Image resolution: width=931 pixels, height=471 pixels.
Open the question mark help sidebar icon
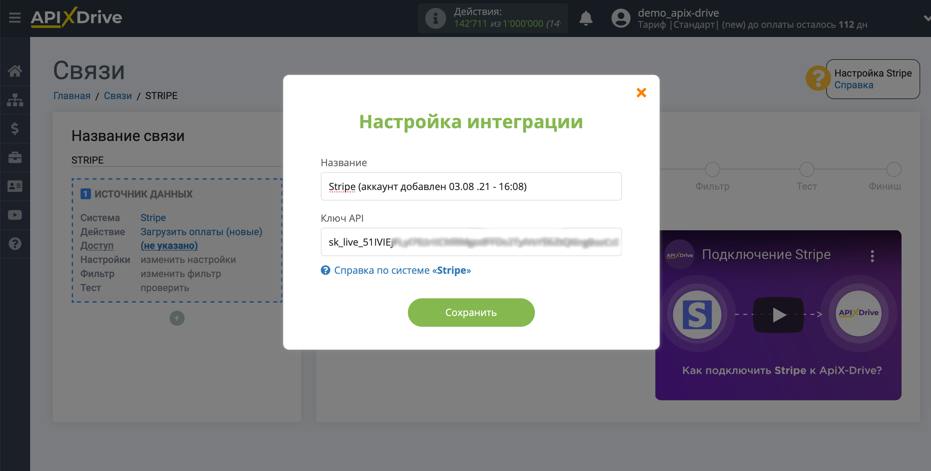[15, 244]
